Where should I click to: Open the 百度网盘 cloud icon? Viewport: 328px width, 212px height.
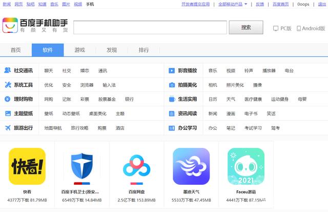(x=137, y=166)
